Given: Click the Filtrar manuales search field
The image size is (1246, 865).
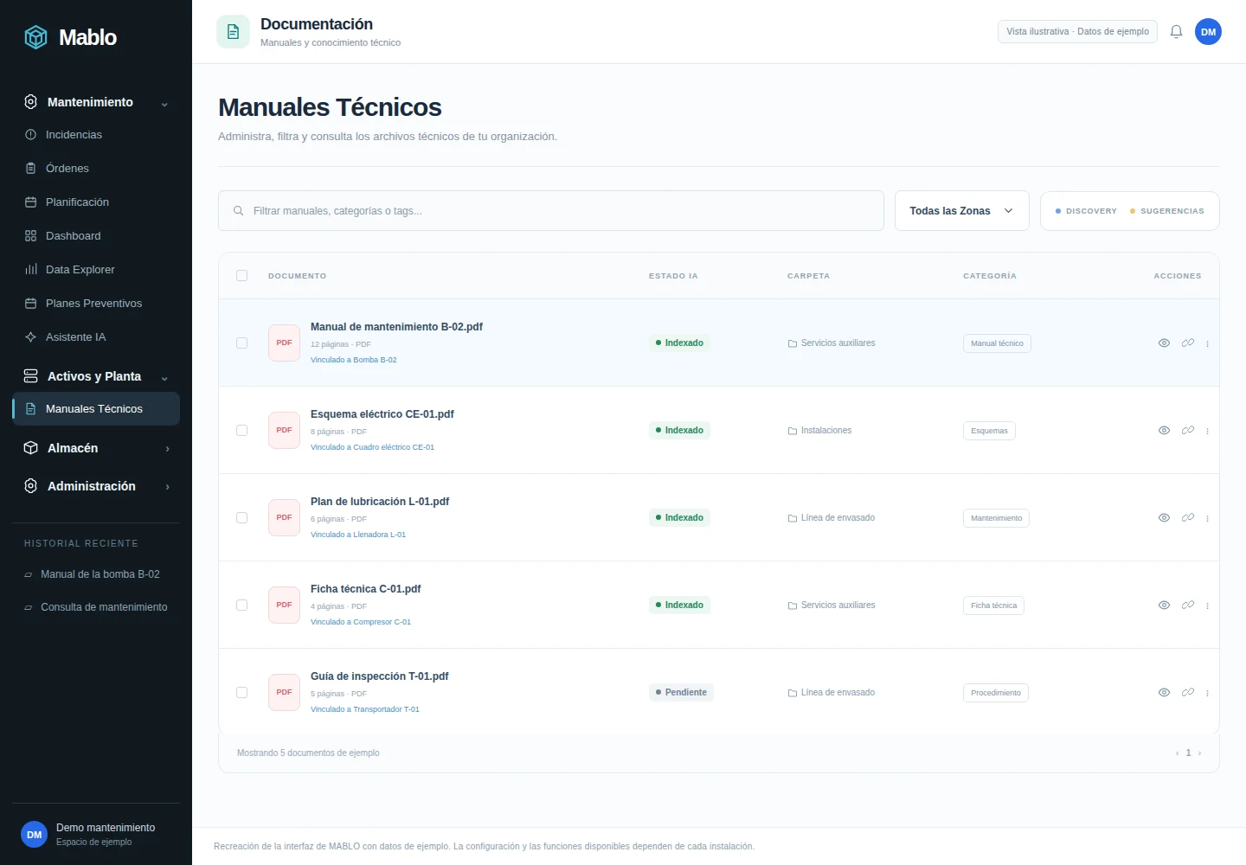Looking at the screenshot, I should point(551,211).
